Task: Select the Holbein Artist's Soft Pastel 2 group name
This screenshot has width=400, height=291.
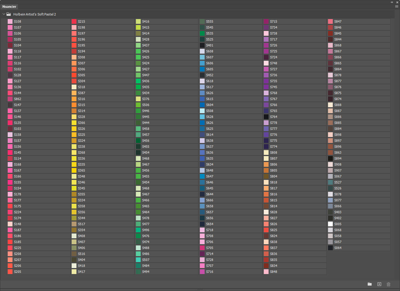Action: 34,14
